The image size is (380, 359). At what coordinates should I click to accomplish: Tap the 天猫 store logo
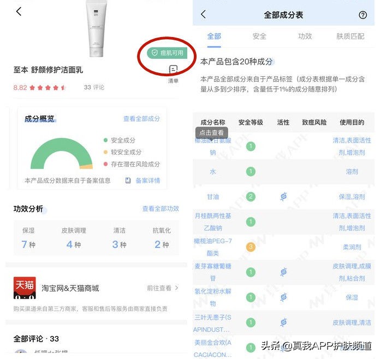tap(25, 288)
